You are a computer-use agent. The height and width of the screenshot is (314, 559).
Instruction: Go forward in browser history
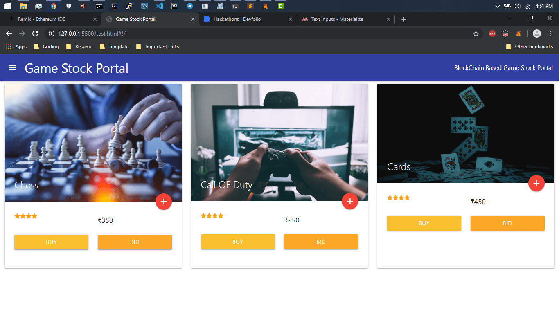[x=22, y=34]
